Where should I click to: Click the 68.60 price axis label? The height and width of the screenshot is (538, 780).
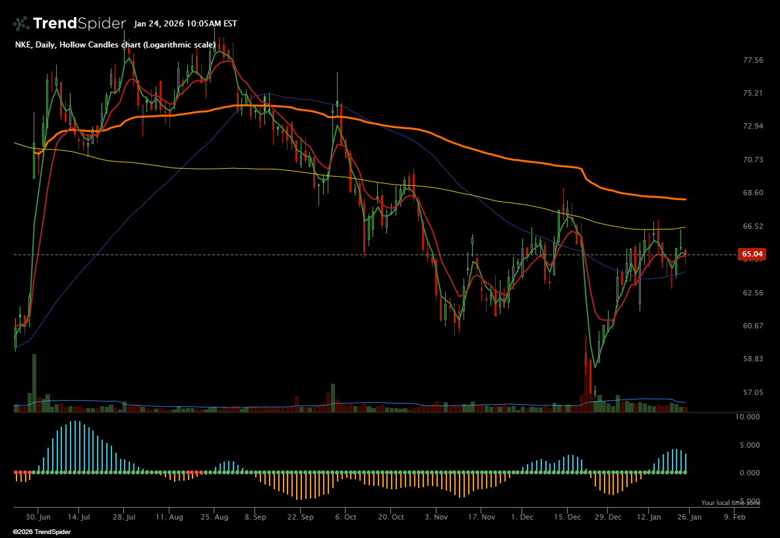752,193
